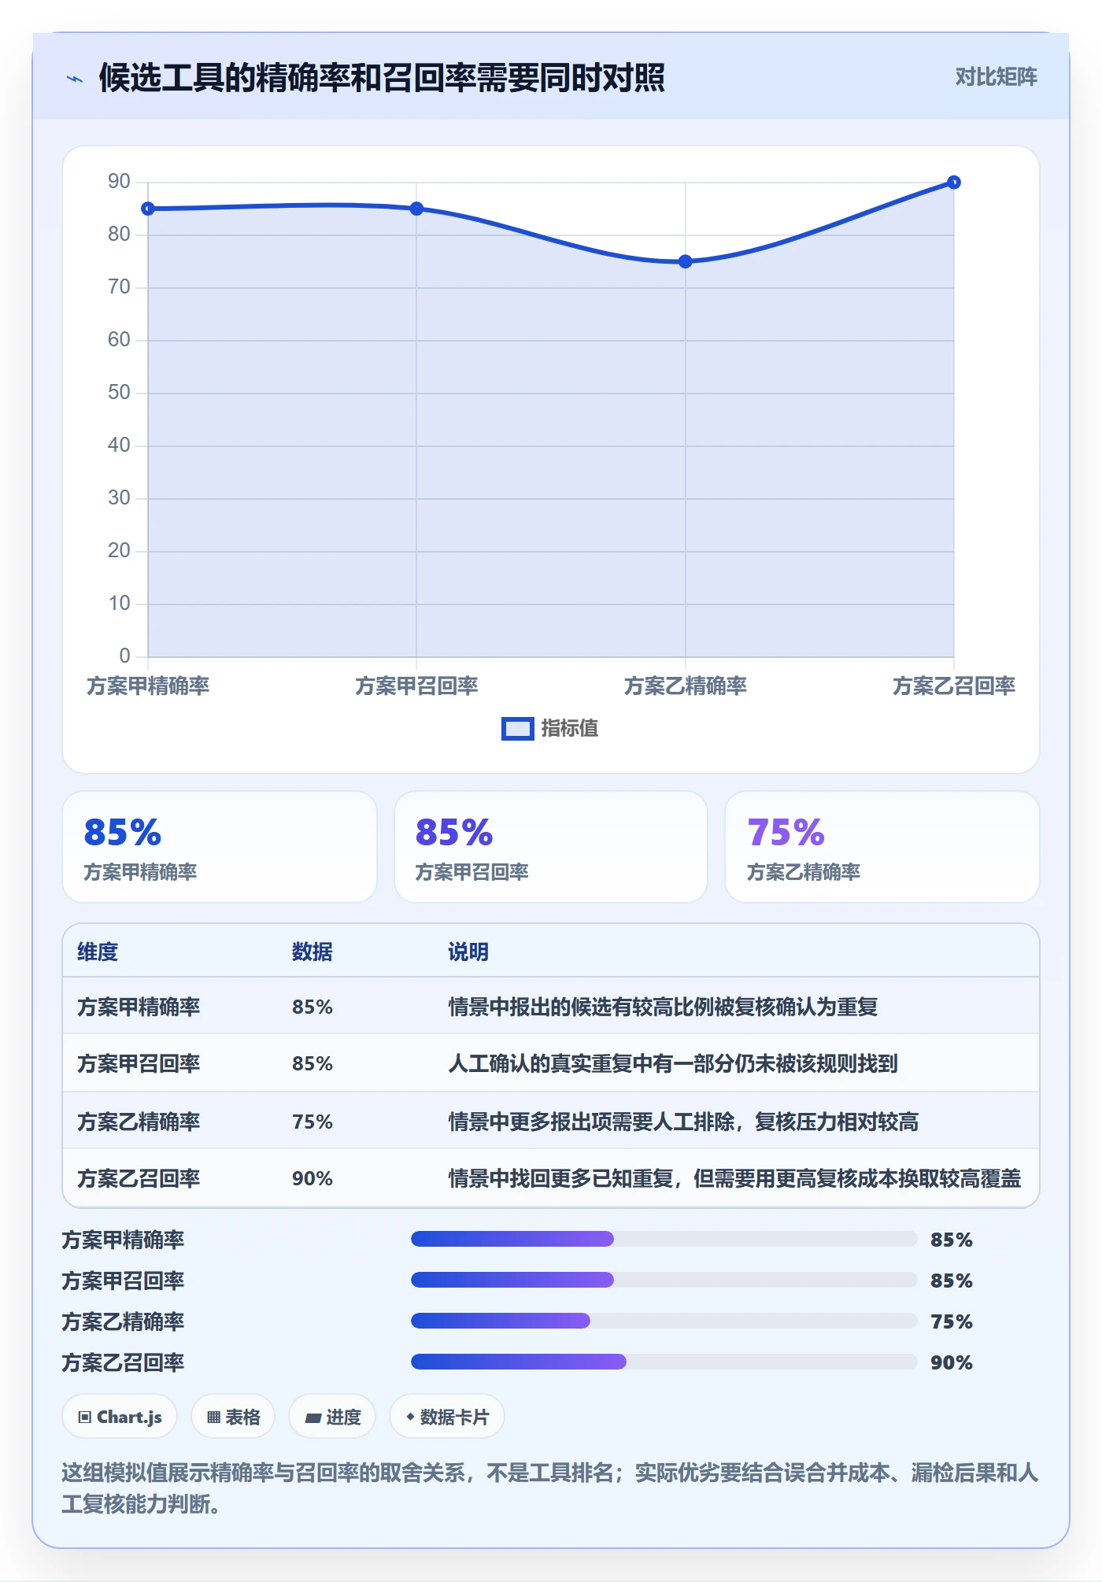Viewport: 1102px width, 1582px height.
Task: Select the 方案乙召回率 table row cell
Action: point(139,1179)
